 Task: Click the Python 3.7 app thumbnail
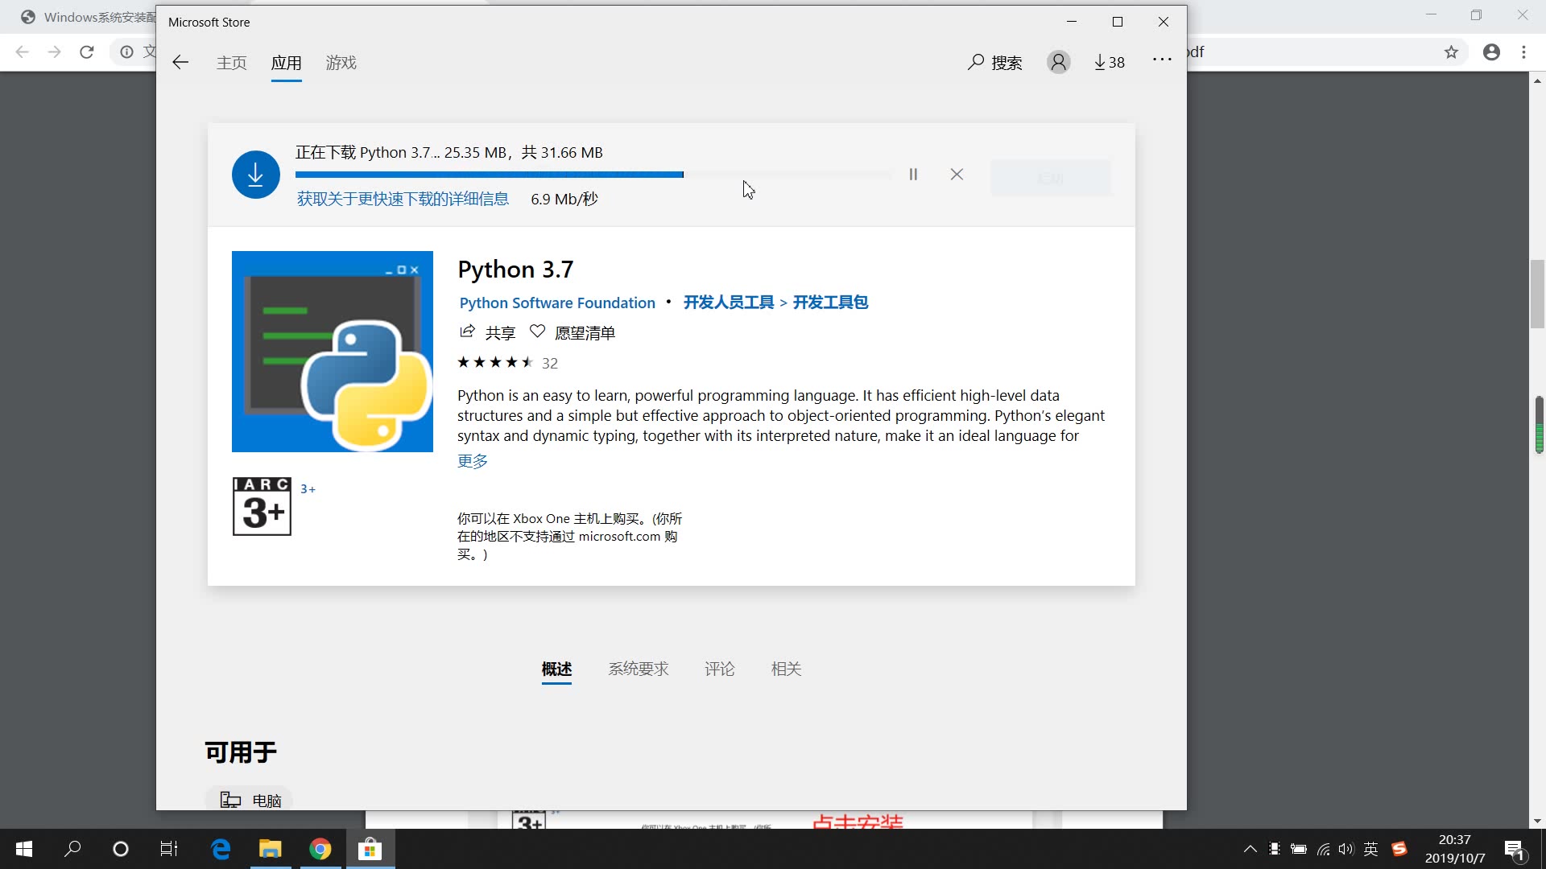333,352
